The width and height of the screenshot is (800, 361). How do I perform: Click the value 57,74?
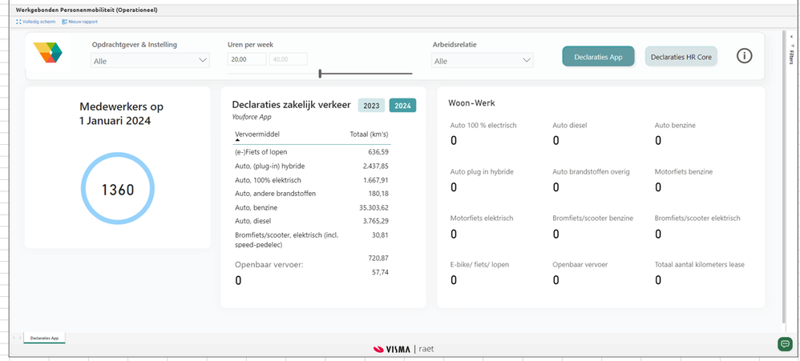point(381,272)
